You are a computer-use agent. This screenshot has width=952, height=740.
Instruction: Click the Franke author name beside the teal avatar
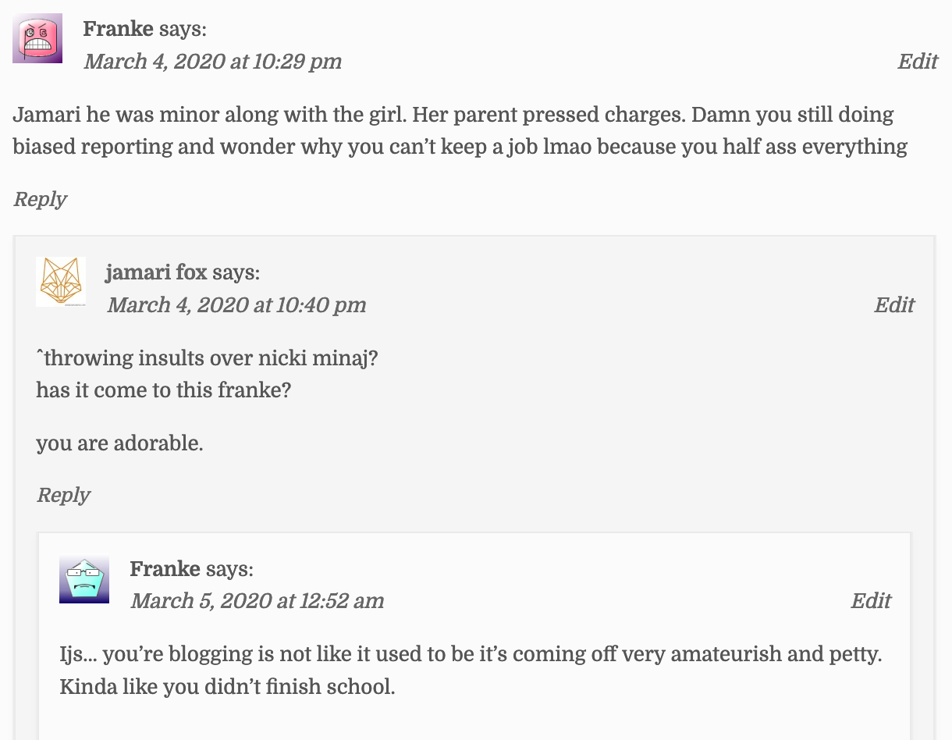coord(165,569)
